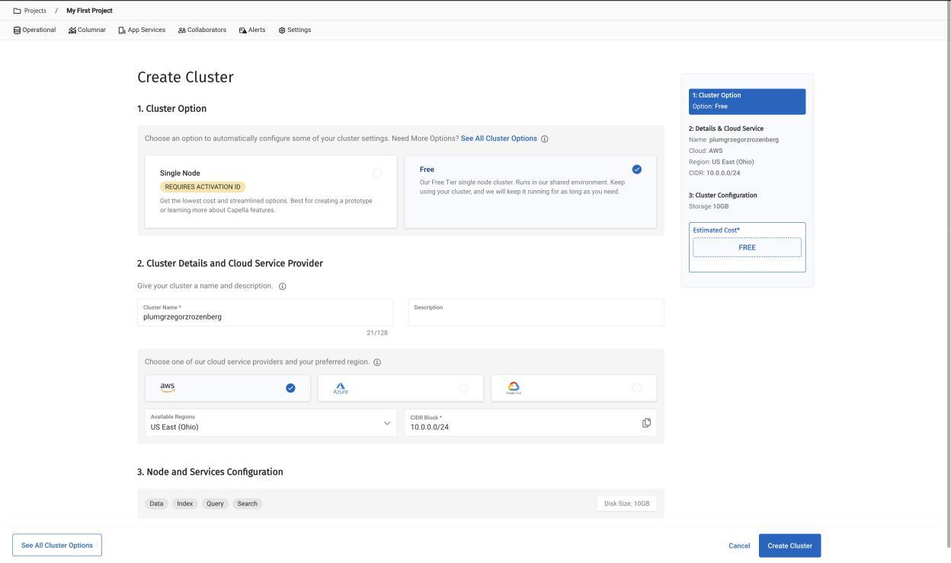Click info icon beside cloud providers text

[x=376, y=362]
